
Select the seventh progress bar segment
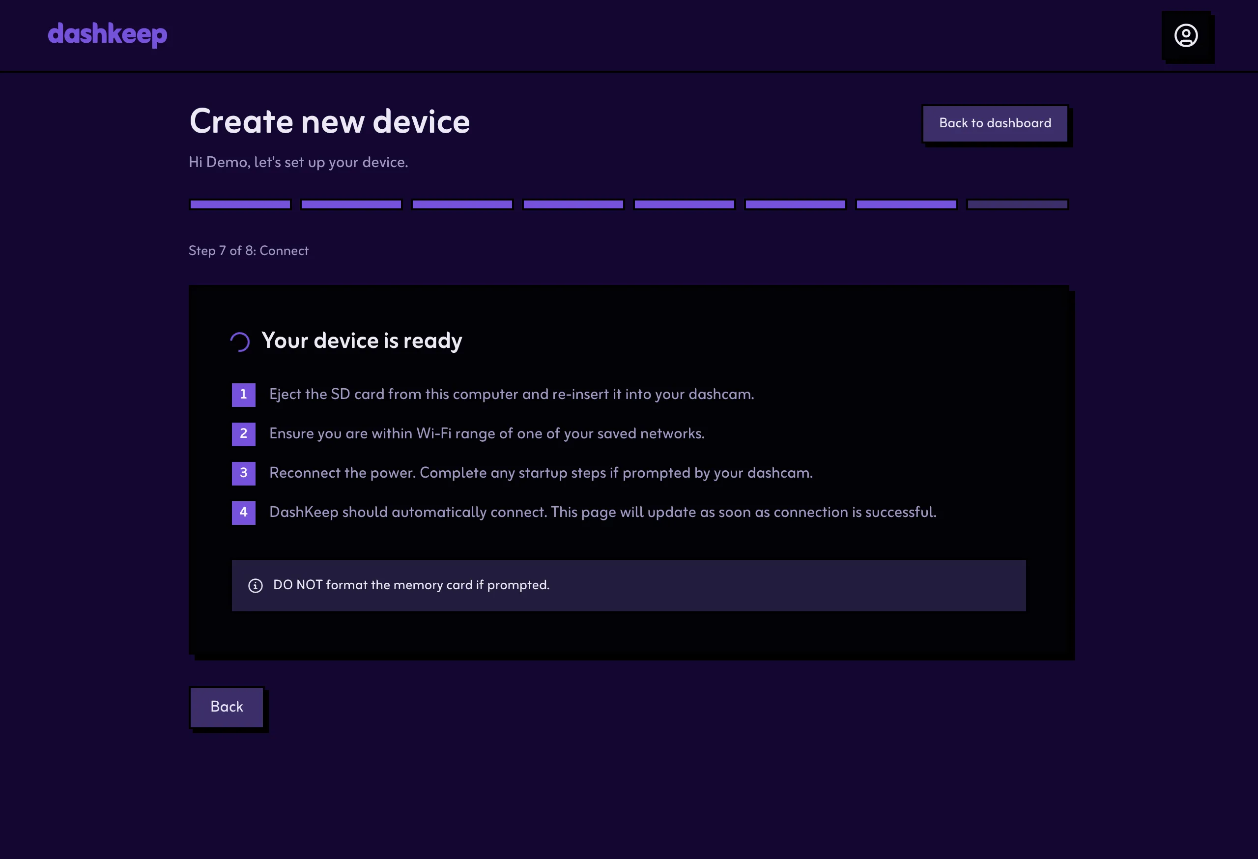[x=906, y=204]
